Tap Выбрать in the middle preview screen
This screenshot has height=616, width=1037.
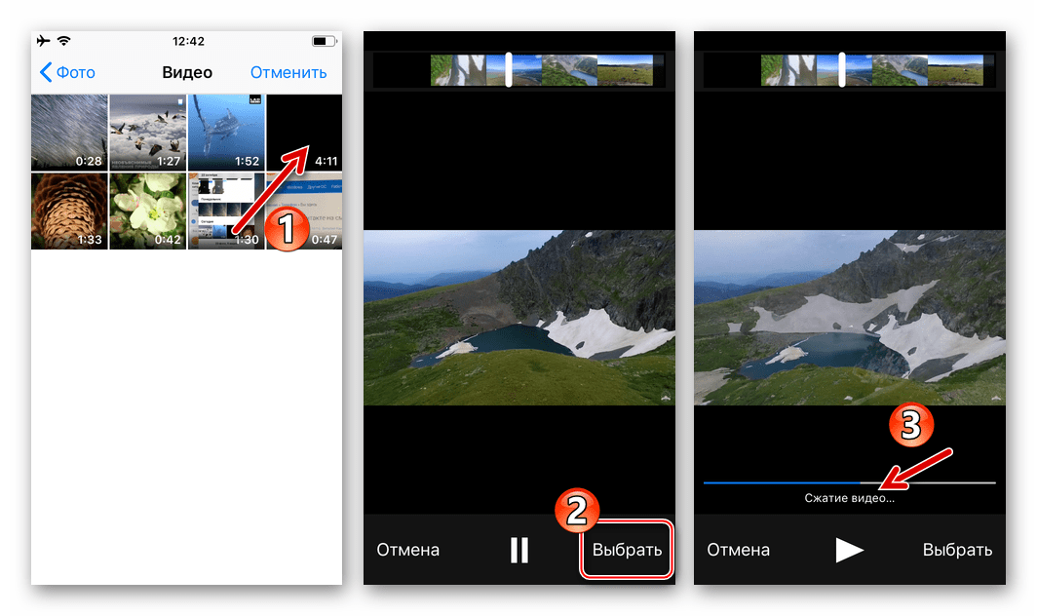click(x=627, y=550)
